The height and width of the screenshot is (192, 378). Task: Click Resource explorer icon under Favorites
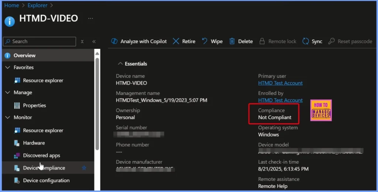click(17, 81)
